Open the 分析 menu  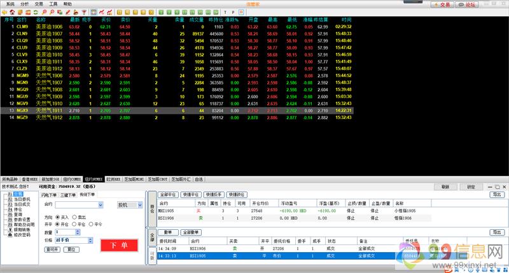tap(25, 4)
